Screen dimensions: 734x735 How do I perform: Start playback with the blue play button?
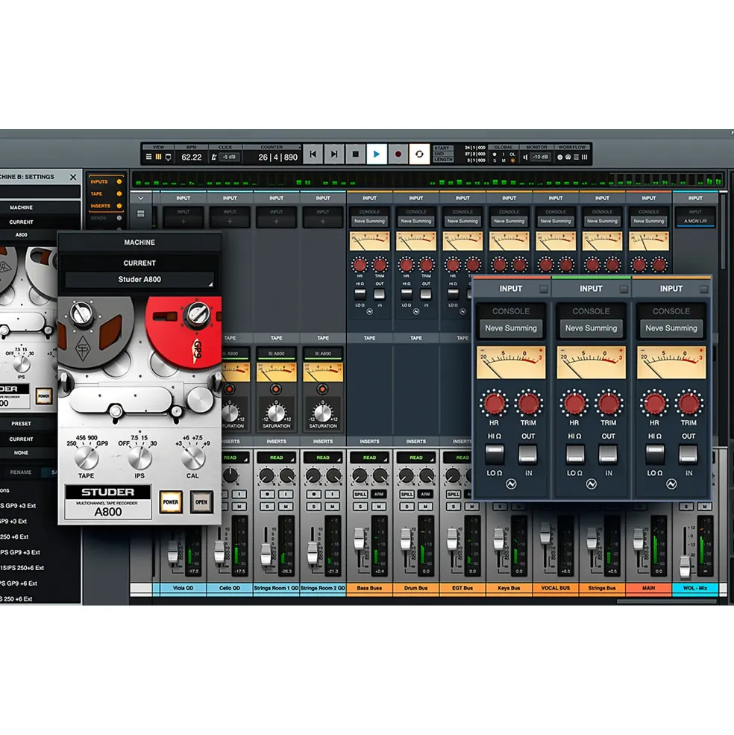tap(377, 154)
